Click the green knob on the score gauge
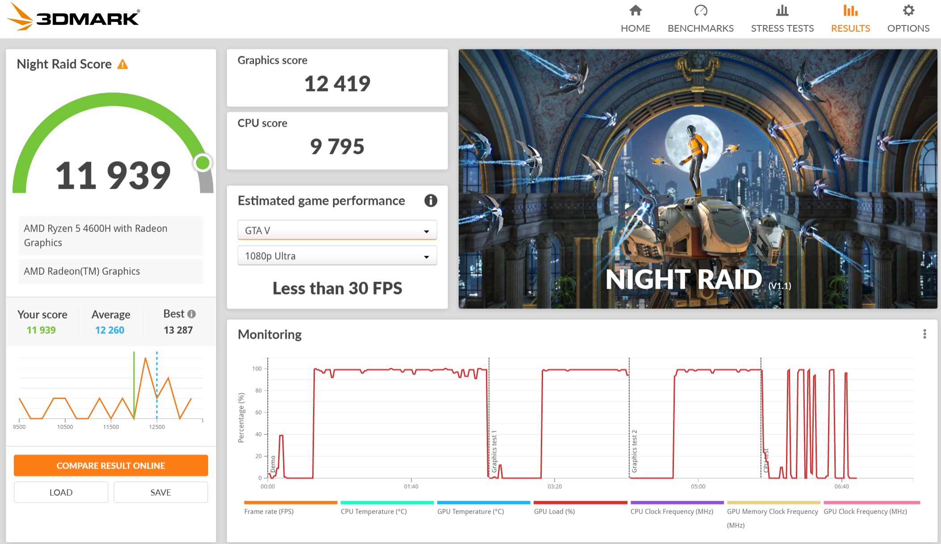Image resolution: width=941 pixels, height=544 pixels. pos(203,163)
